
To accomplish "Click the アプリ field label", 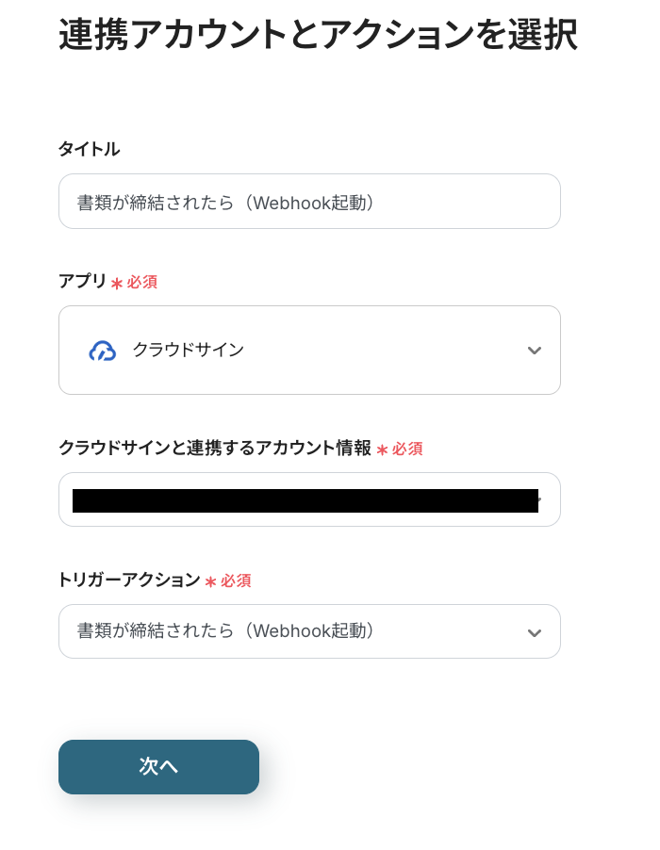I will pyautogui.click(x=83, y=281).
